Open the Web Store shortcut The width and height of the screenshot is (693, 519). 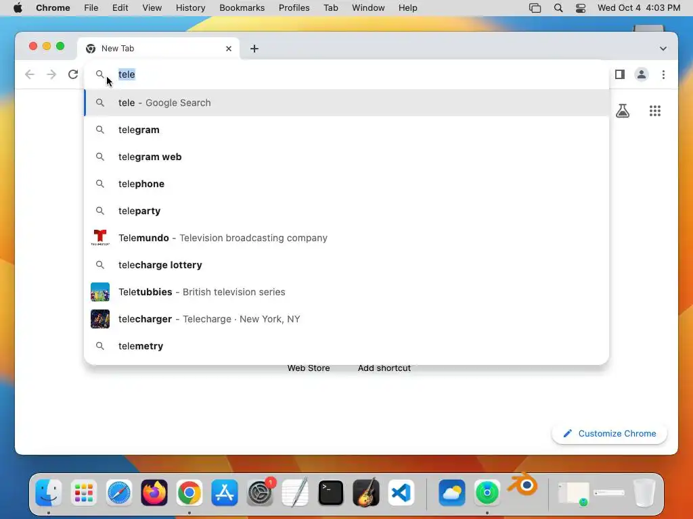click(309, 368)
